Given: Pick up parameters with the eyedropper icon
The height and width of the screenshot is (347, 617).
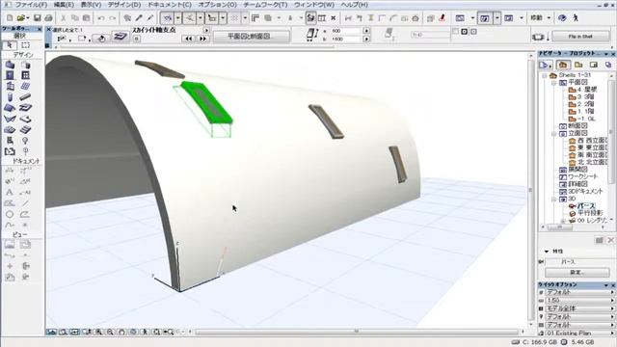Looking at the screenshot, I should click(139, 18).
